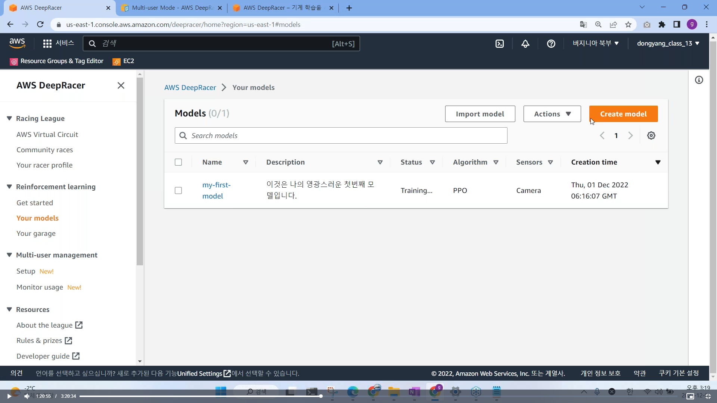The width and height of the screenshot is (717, 403).
Task: Collapse the Racing League section
Action: click(9, 118)
